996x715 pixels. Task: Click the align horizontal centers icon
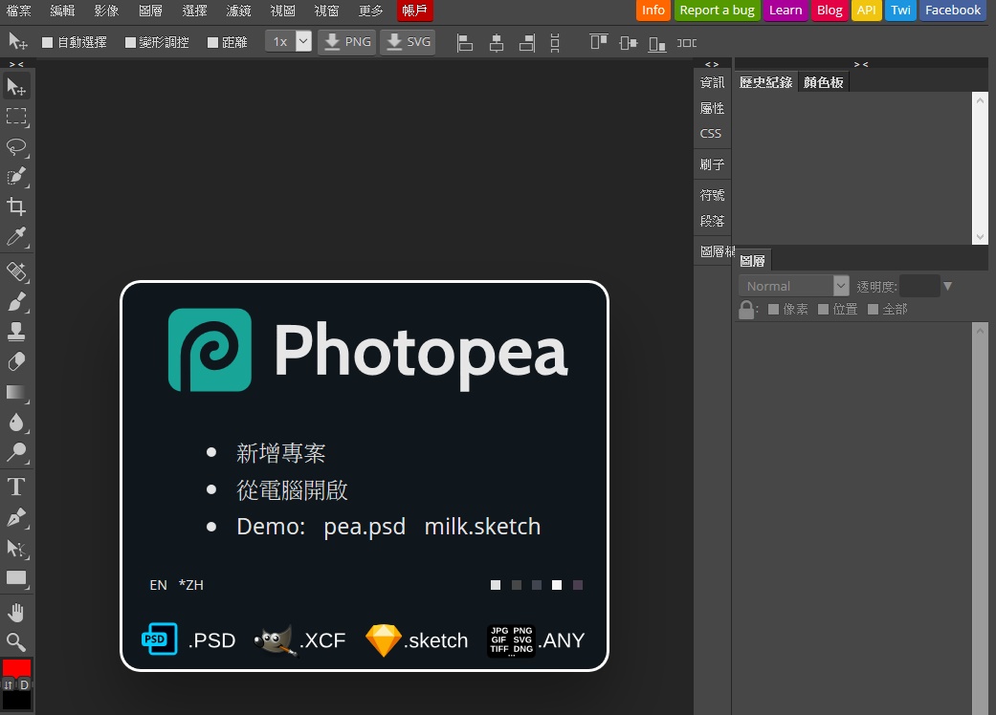tap(497, 42)
